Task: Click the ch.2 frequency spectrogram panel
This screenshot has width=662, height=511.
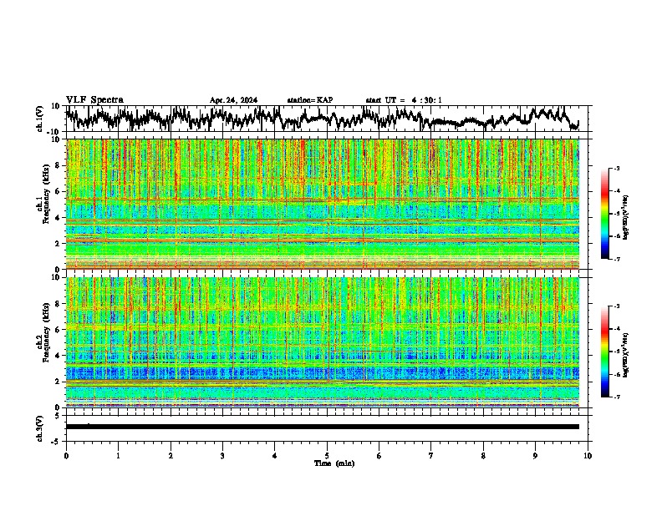Action: [323, 342]
